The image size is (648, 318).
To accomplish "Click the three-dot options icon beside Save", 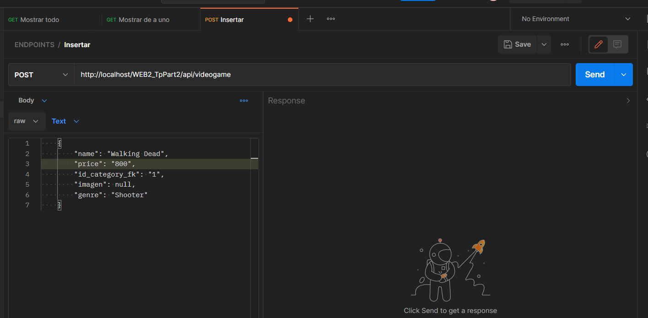I will pyautogui.click(x=564, y=44).
